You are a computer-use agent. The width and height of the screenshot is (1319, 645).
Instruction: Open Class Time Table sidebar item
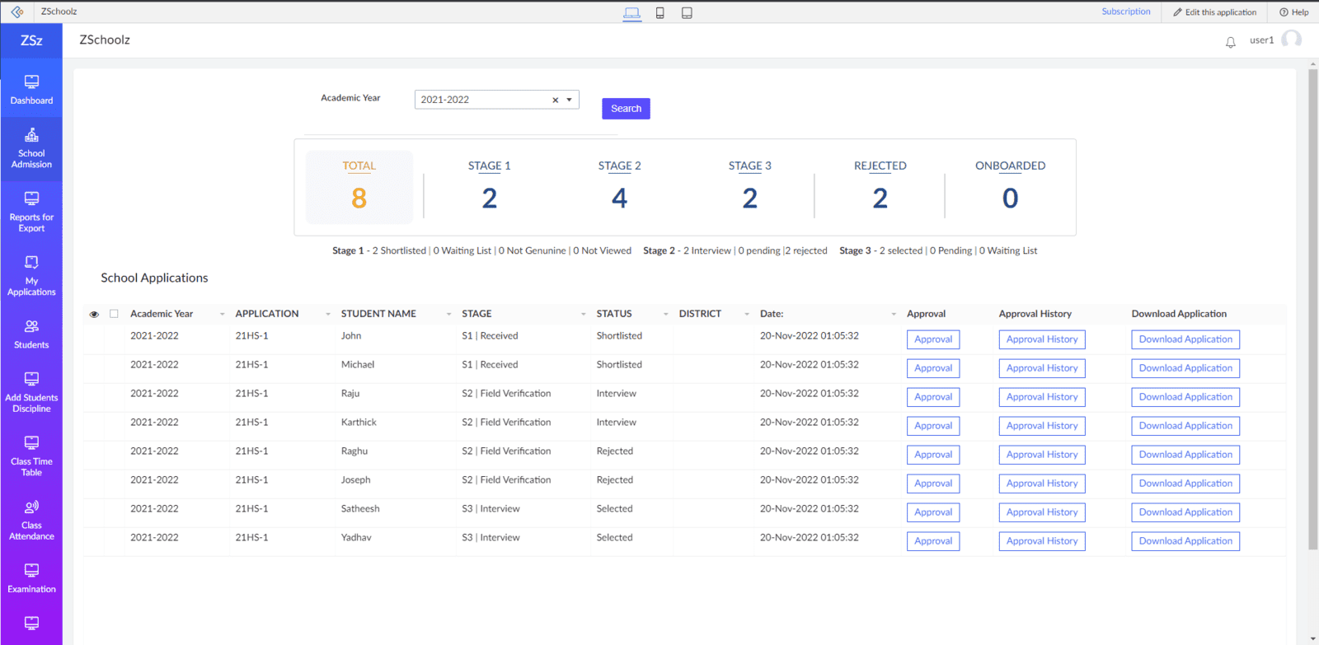tap(31, 456)
